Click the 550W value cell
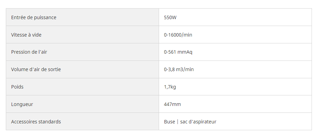Screen dimensions: 315x134 click(x=235, y=17)
